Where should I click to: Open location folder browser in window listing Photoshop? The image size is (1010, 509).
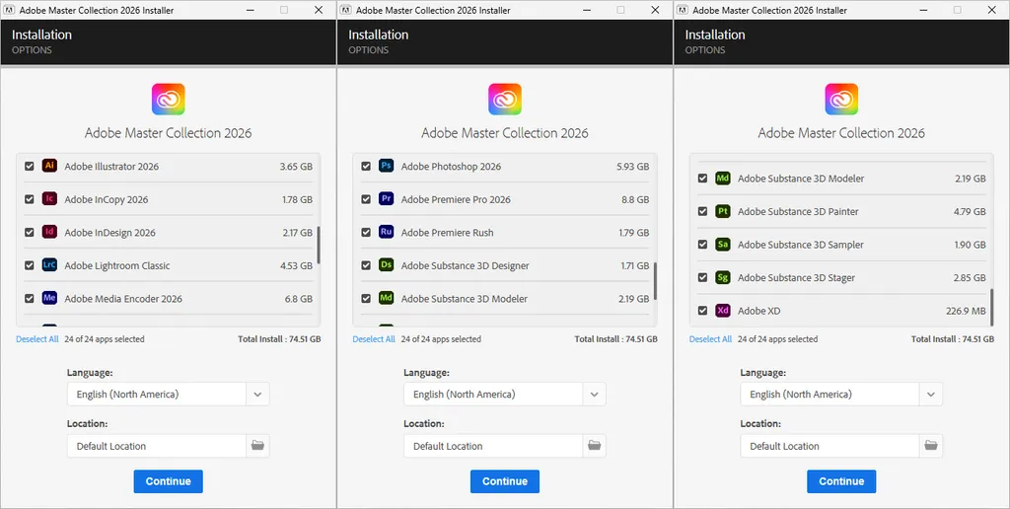point(595,446)
